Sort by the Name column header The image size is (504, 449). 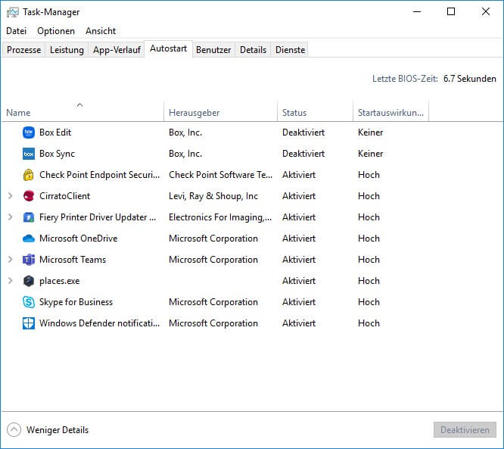coord(83,111)
